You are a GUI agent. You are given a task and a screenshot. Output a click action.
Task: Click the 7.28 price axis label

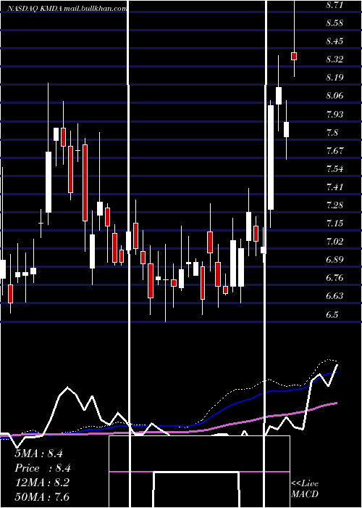[x=334, y=205]
